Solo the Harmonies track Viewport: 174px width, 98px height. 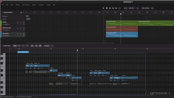24,36
